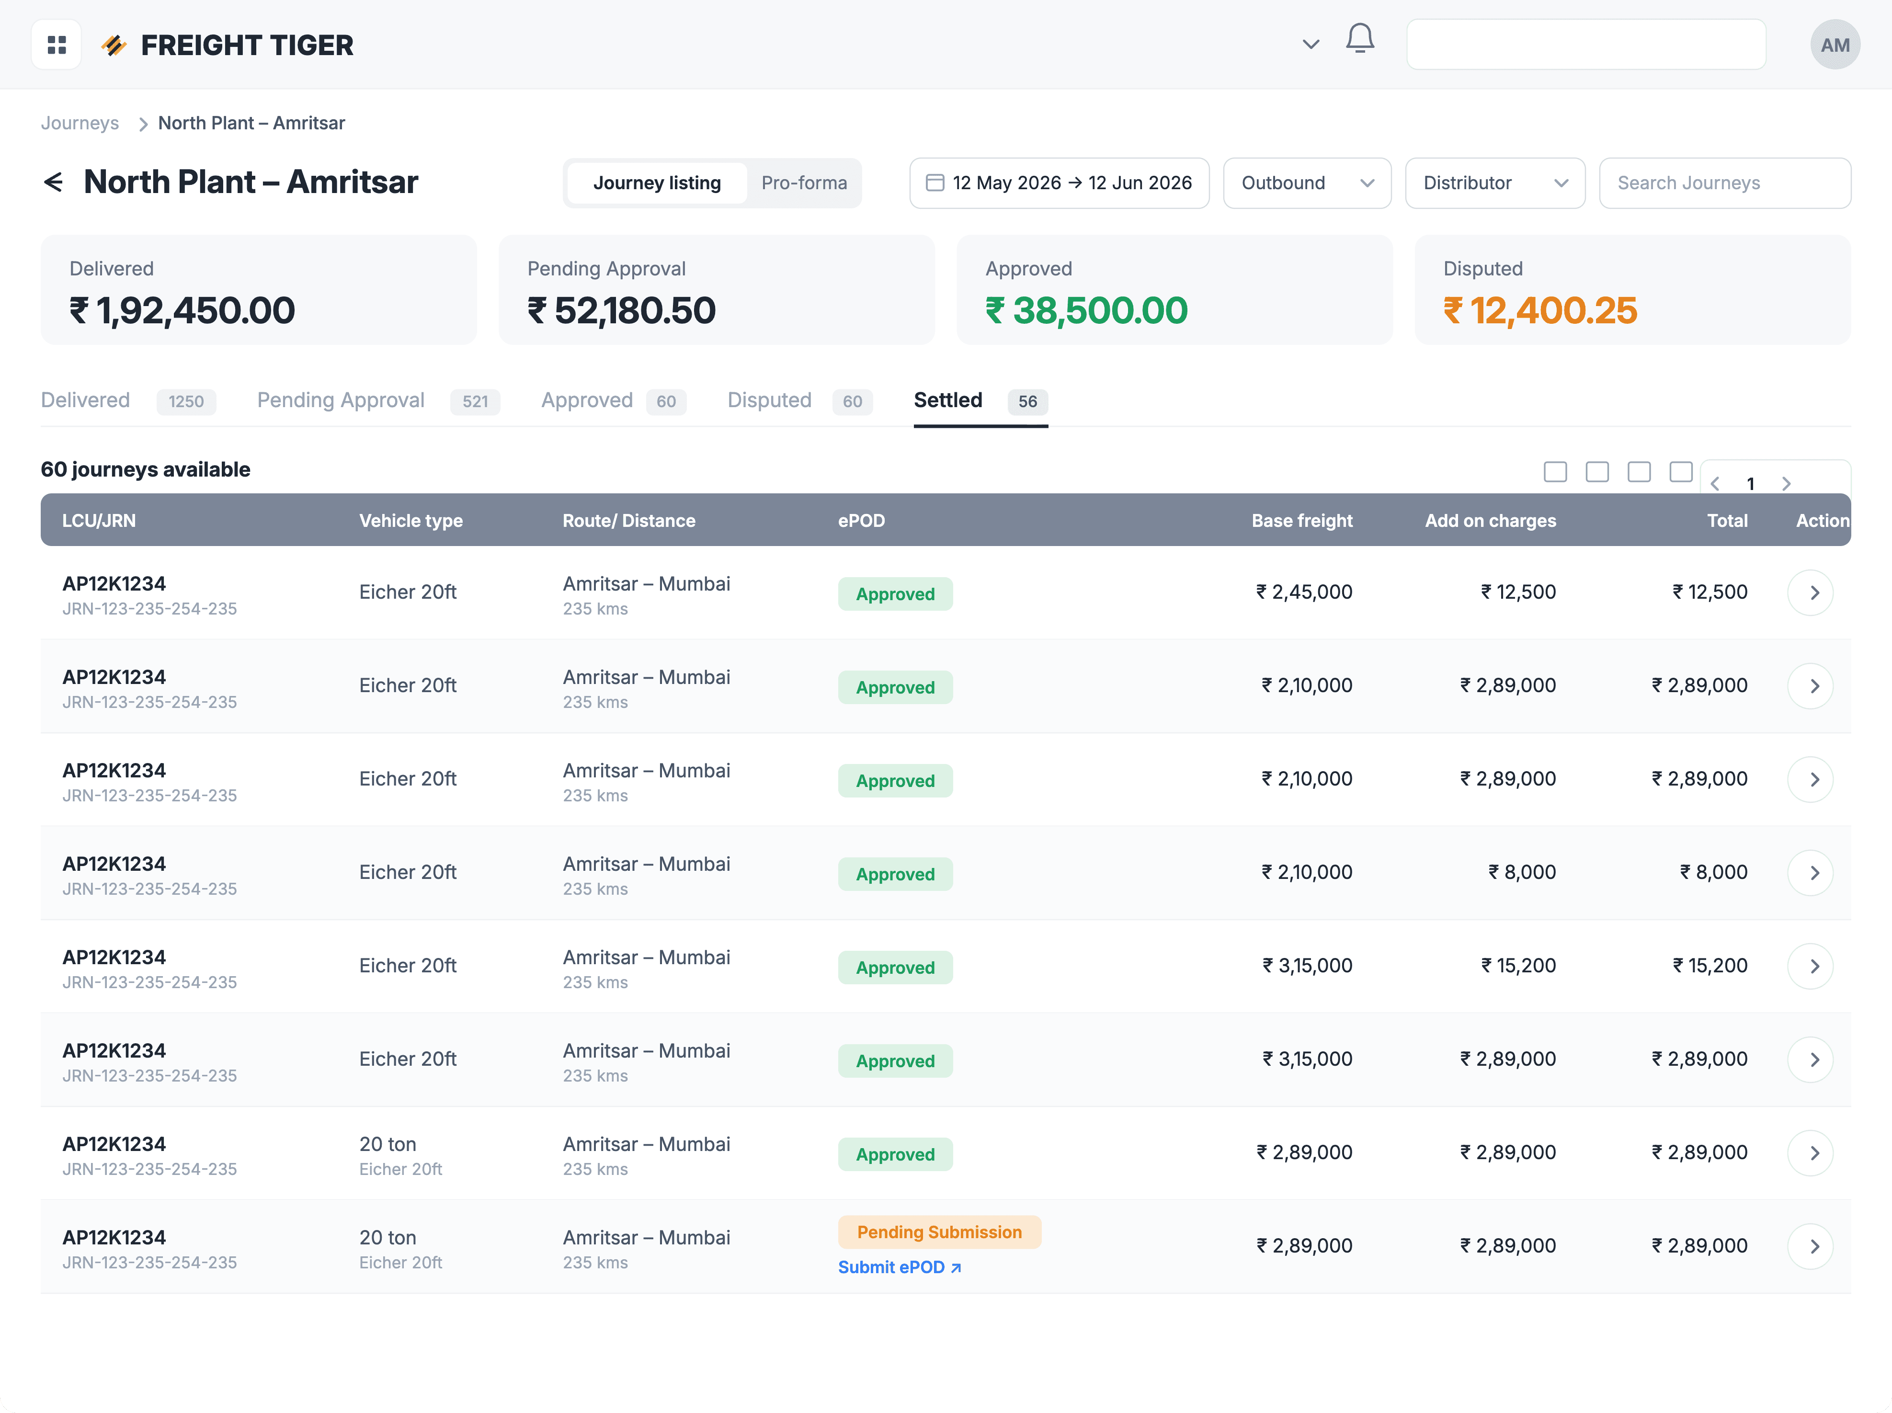Screen dimensions: 1892x1413
Task: Click the ₹ 15,200 total value
Action: (1710, 966)
